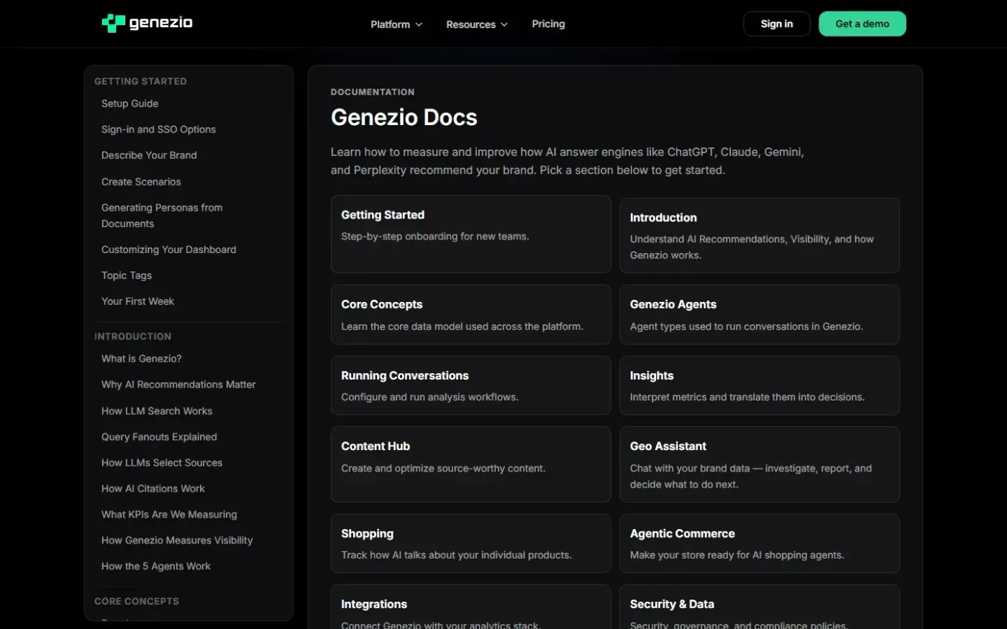
Task: Click the DOCUMENTATION label above the title
Action: [x=373, y=92]
